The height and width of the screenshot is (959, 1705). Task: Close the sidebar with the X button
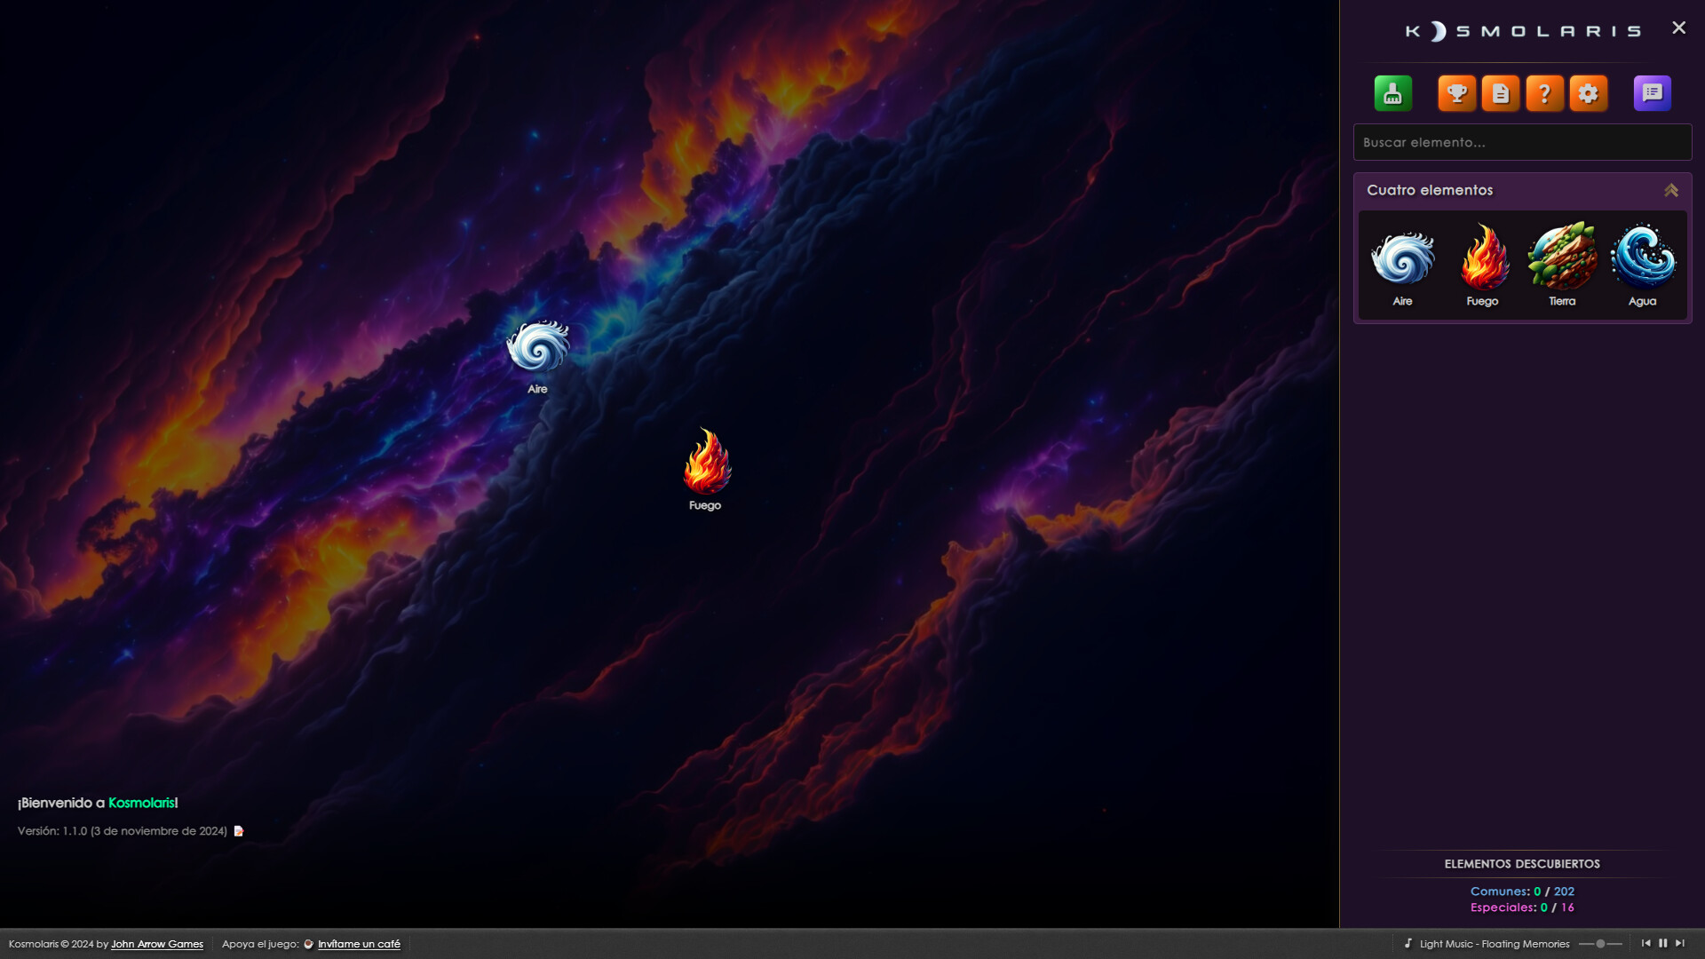(x=1678, y=28)
